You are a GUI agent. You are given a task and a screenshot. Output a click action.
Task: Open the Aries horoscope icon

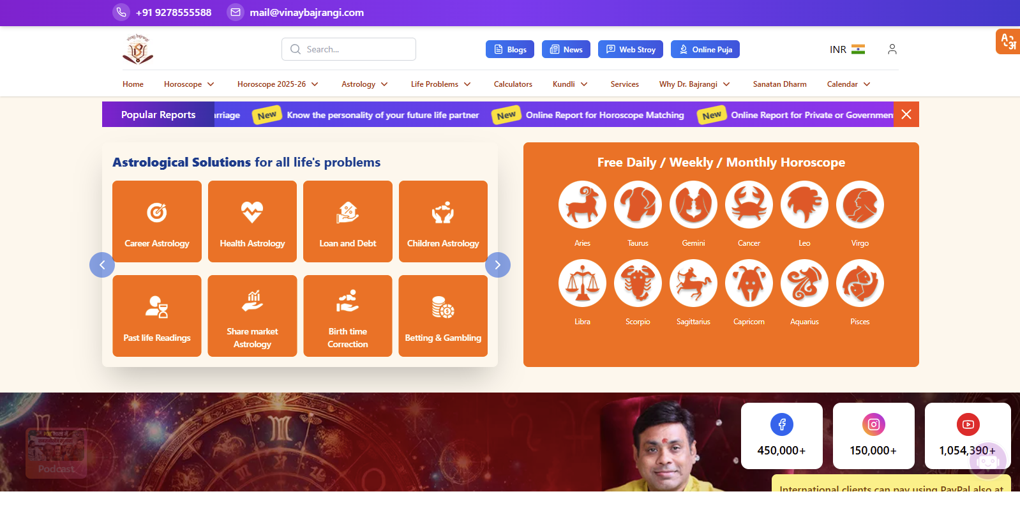coord(582,205)
